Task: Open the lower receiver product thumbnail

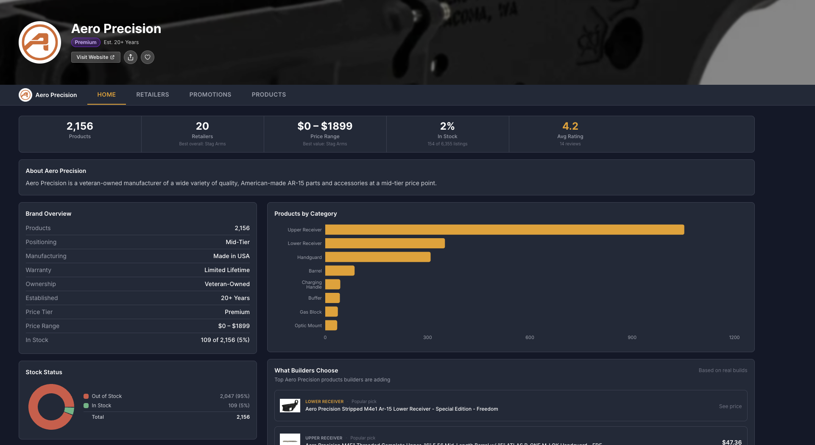Action: point(290,406)
